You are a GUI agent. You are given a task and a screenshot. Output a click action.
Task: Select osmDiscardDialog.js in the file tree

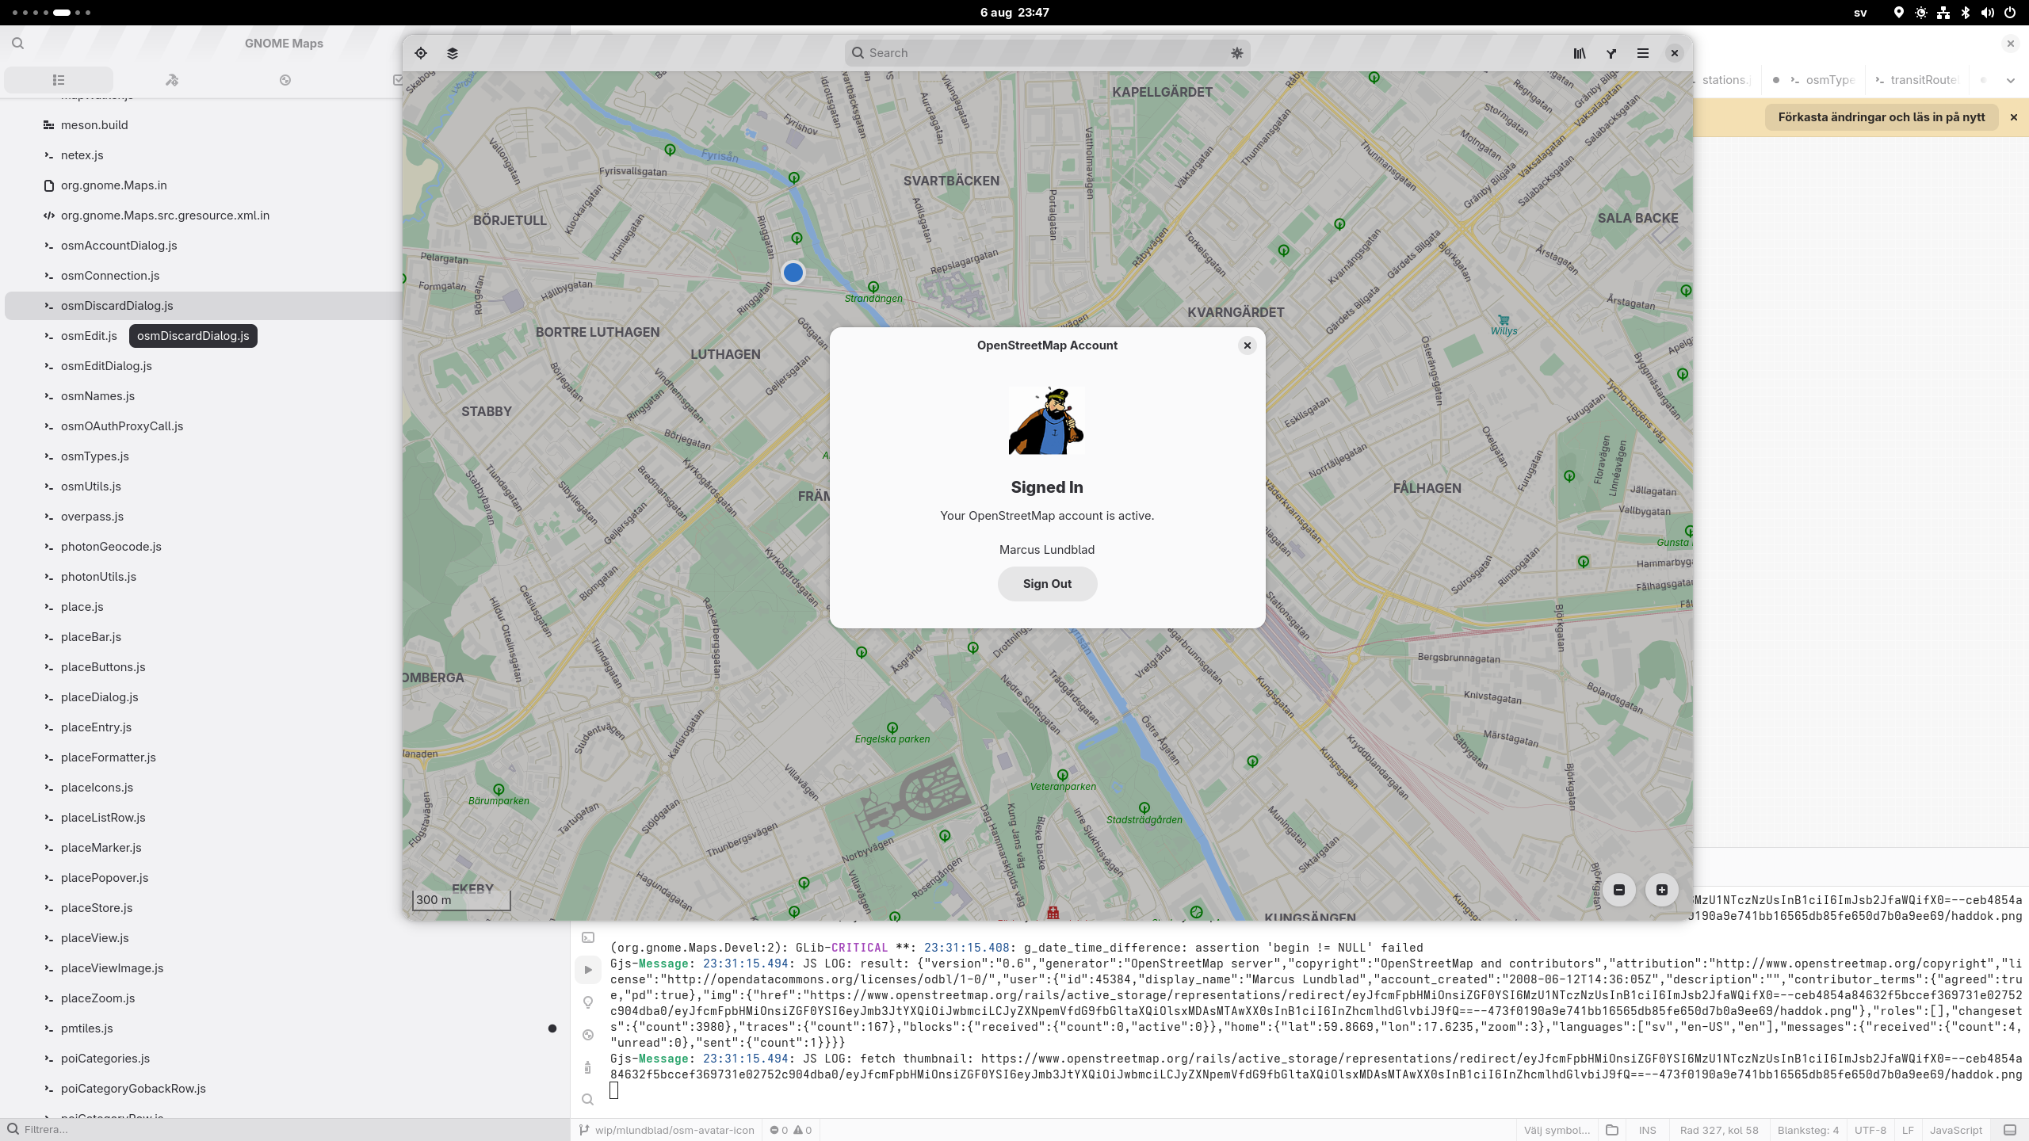(x=203, y=306)
